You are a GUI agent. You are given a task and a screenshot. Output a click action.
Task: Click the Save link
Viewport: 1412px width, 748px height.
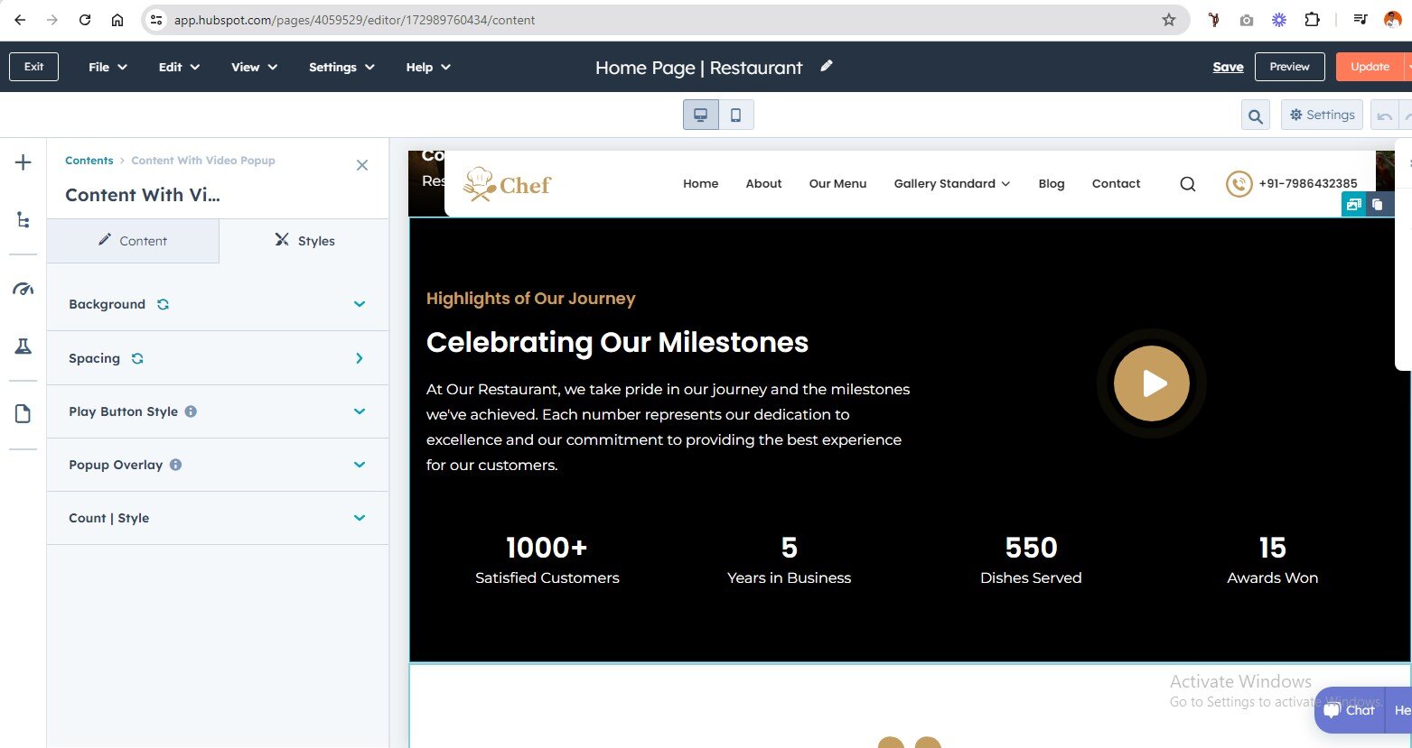coord(1228,67)
